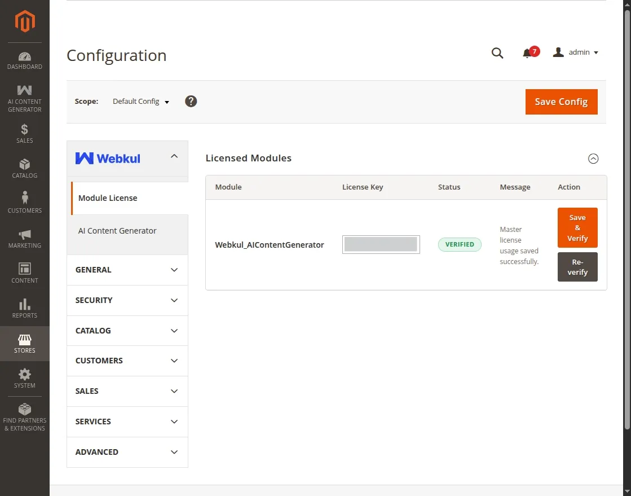
Task: Expand the SALES config section
Action: [x=127, y=391]
